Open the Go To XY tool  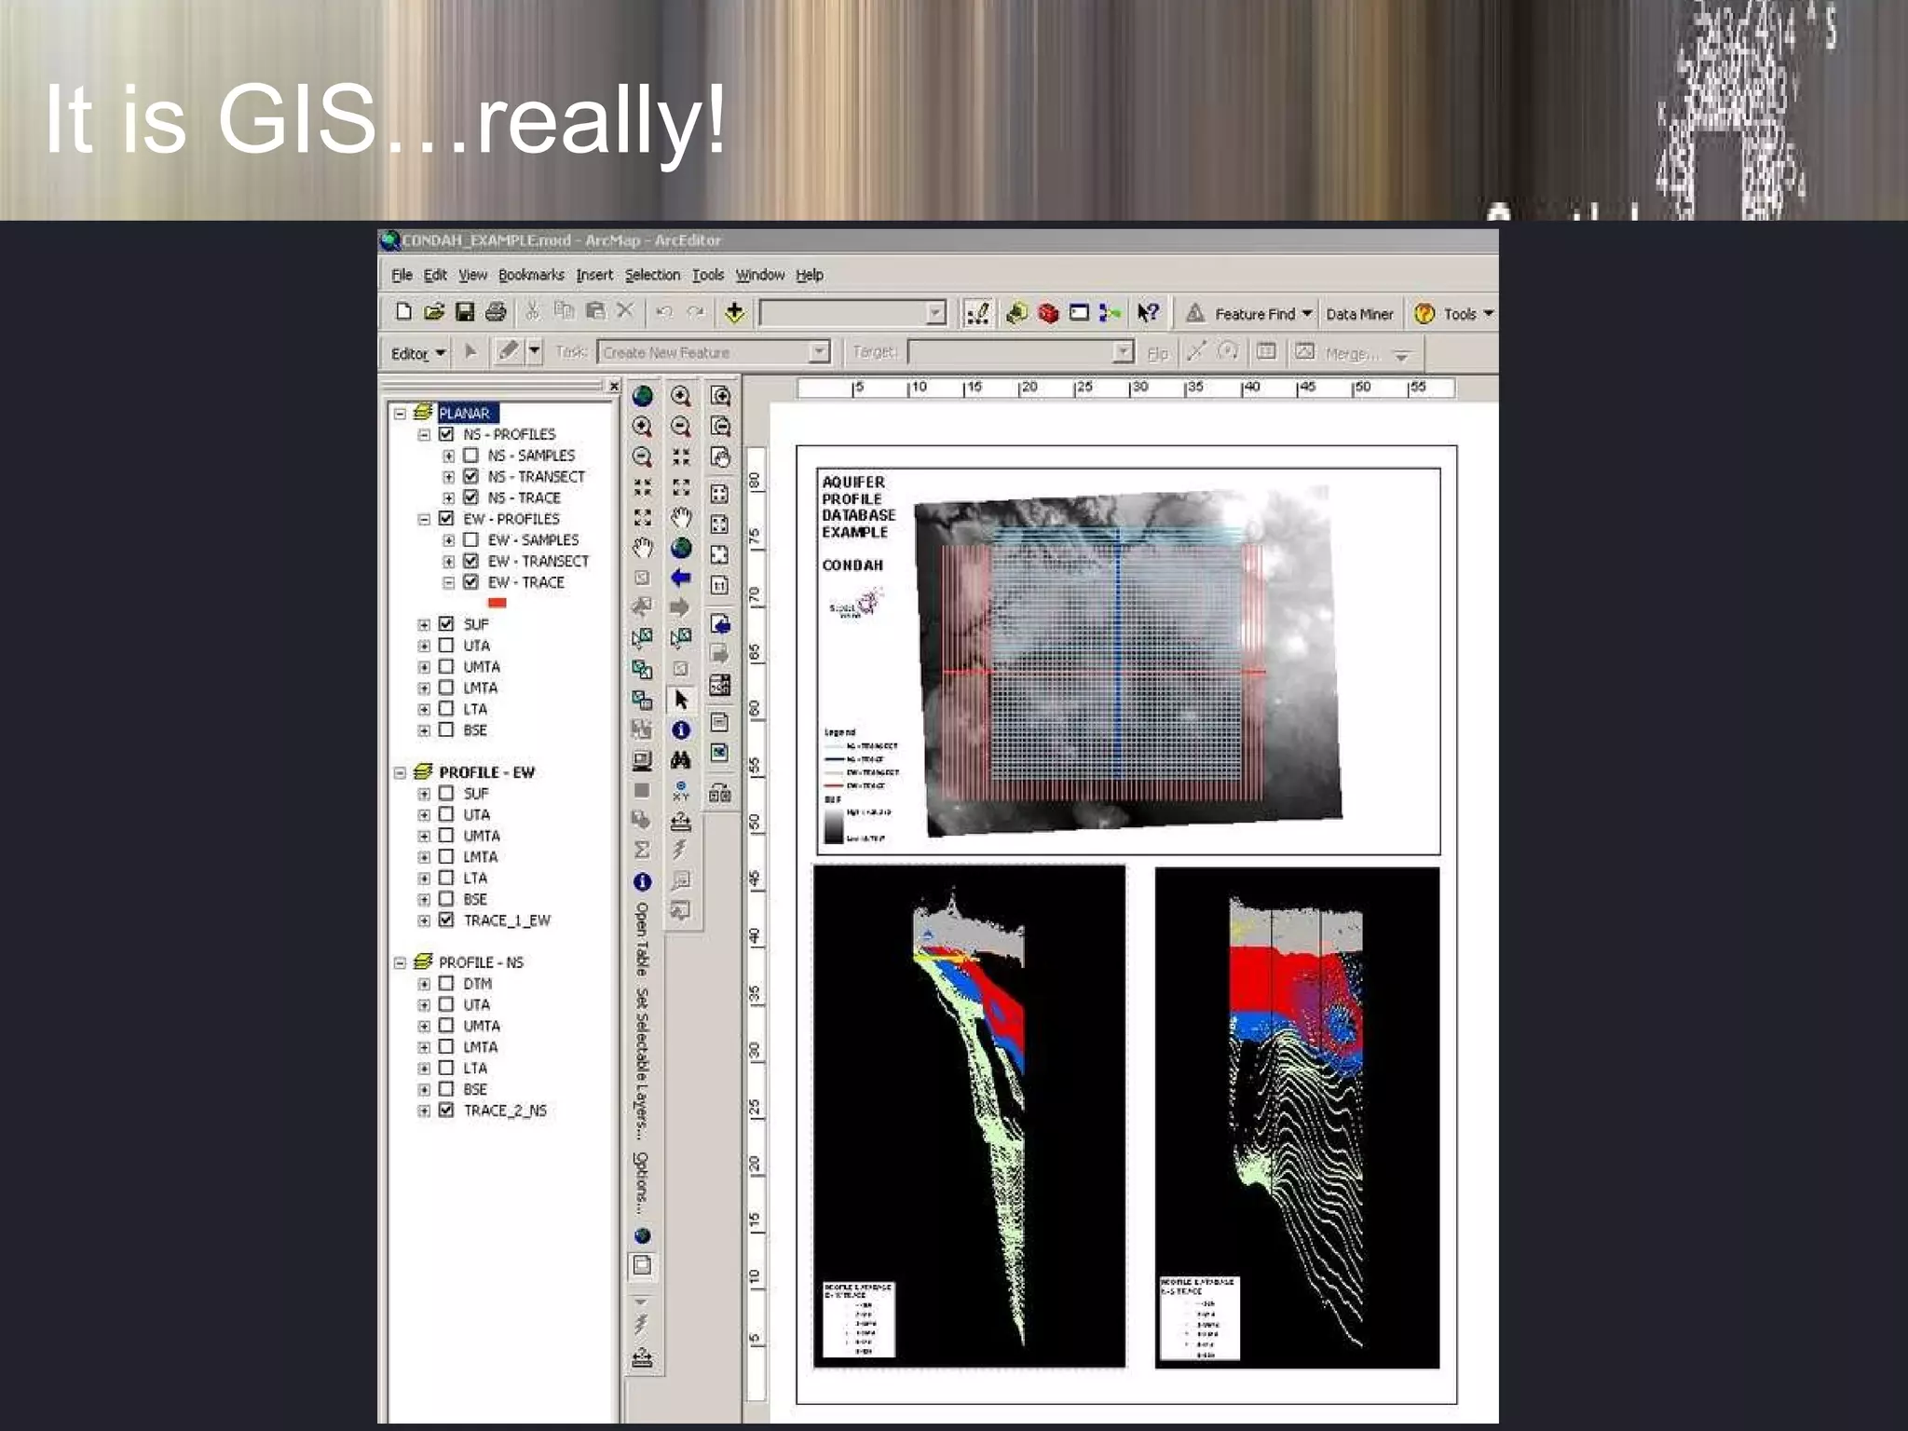[681, 791]
